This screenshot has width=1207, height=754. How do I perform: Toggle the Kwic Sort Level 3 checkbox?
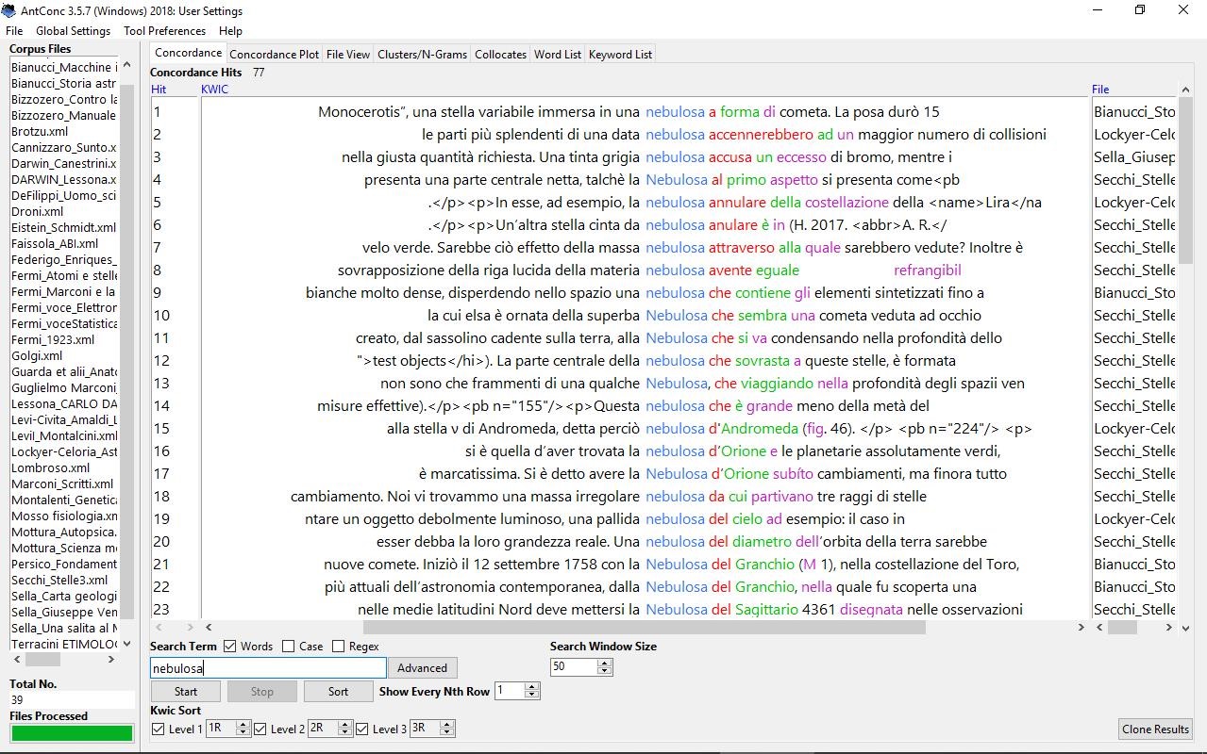(x=361, y=729)
